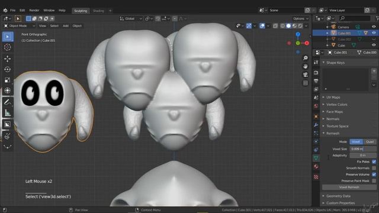Pick the Add Cube tool icon
Screen dimensions: 379x213
(x=8, y=125)
